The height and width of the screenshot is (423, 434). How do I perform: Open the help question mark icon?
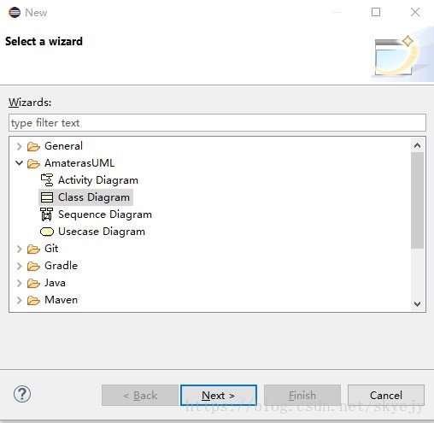[22, 394]
